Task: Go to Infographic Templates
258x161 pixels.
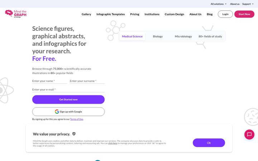Action: click(x=111, y=14)
